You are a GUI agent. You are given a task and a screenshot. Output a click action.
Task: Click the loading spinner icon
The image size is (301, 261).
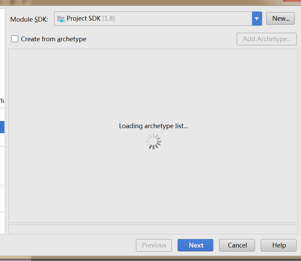coord(154,141)
